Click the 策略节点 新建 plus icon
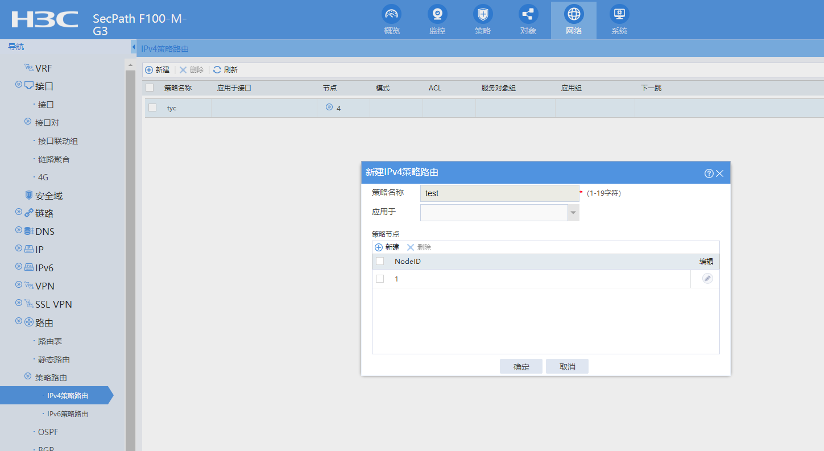824x451 pixels. [379, 247]
